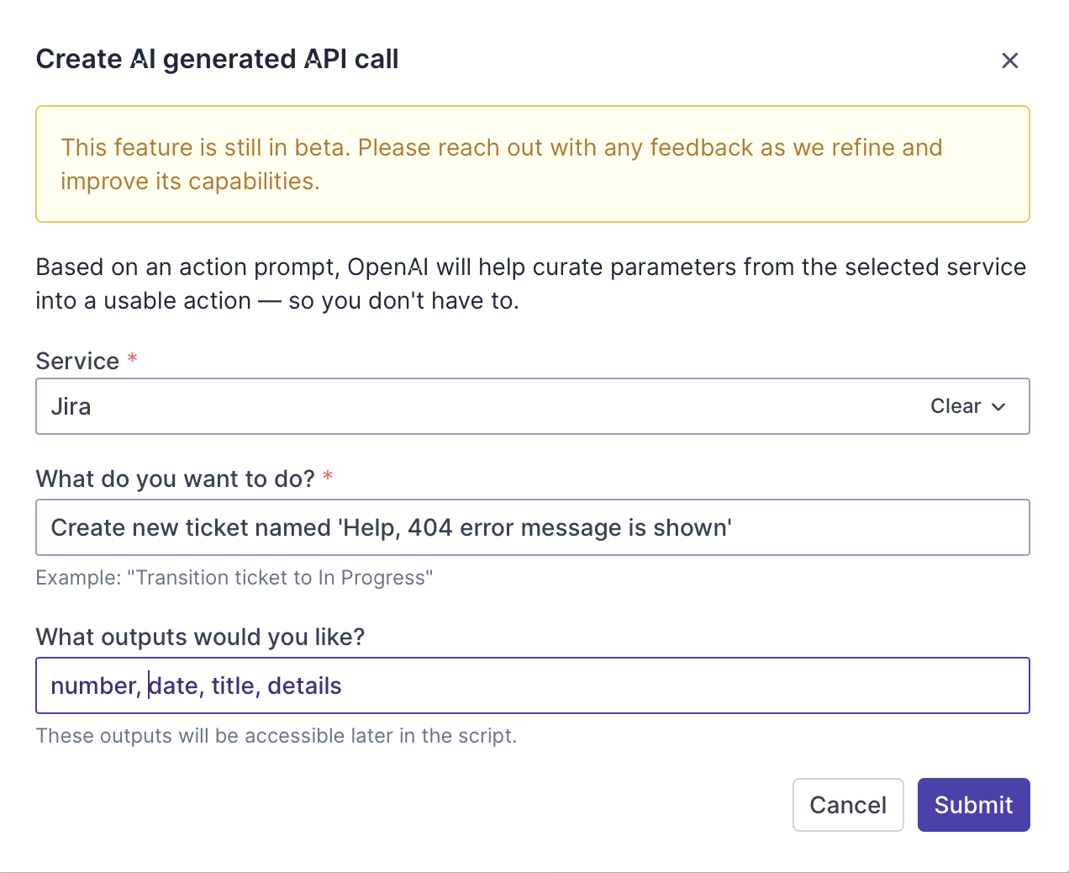Click the 'What outputs would you like?' label

tap(200, 637)
